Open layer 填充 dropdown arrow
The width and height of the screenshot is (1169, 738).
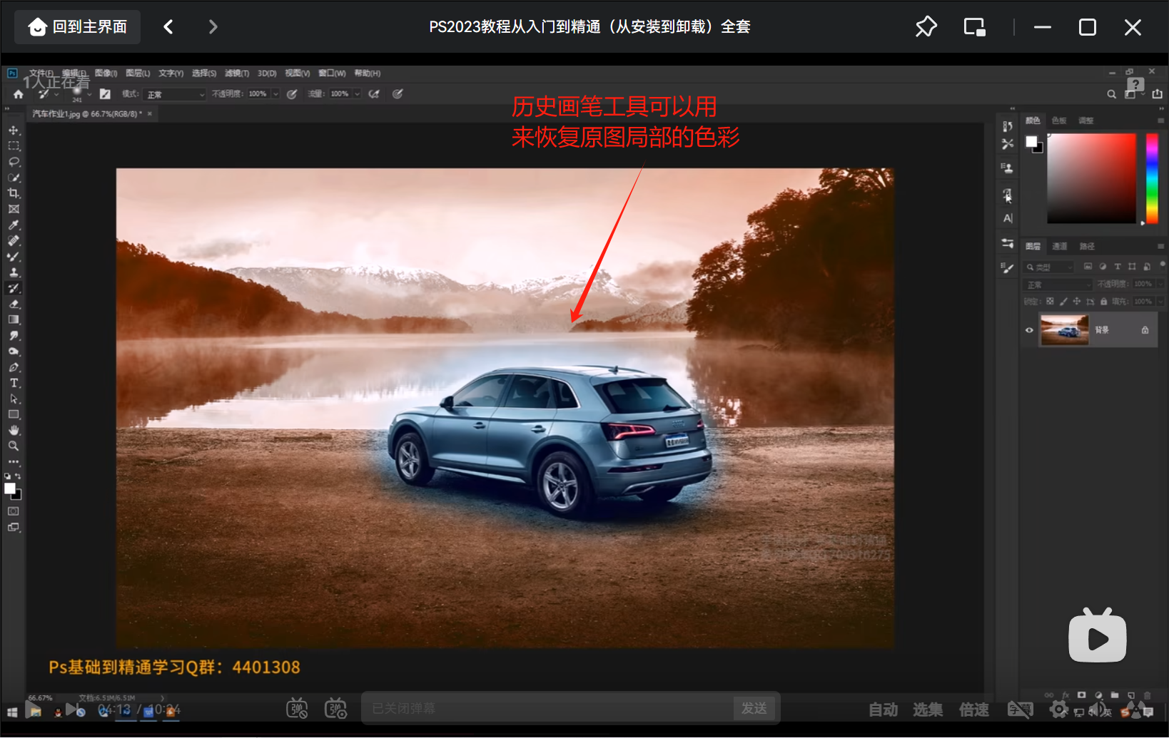(x=1160, y=302)
